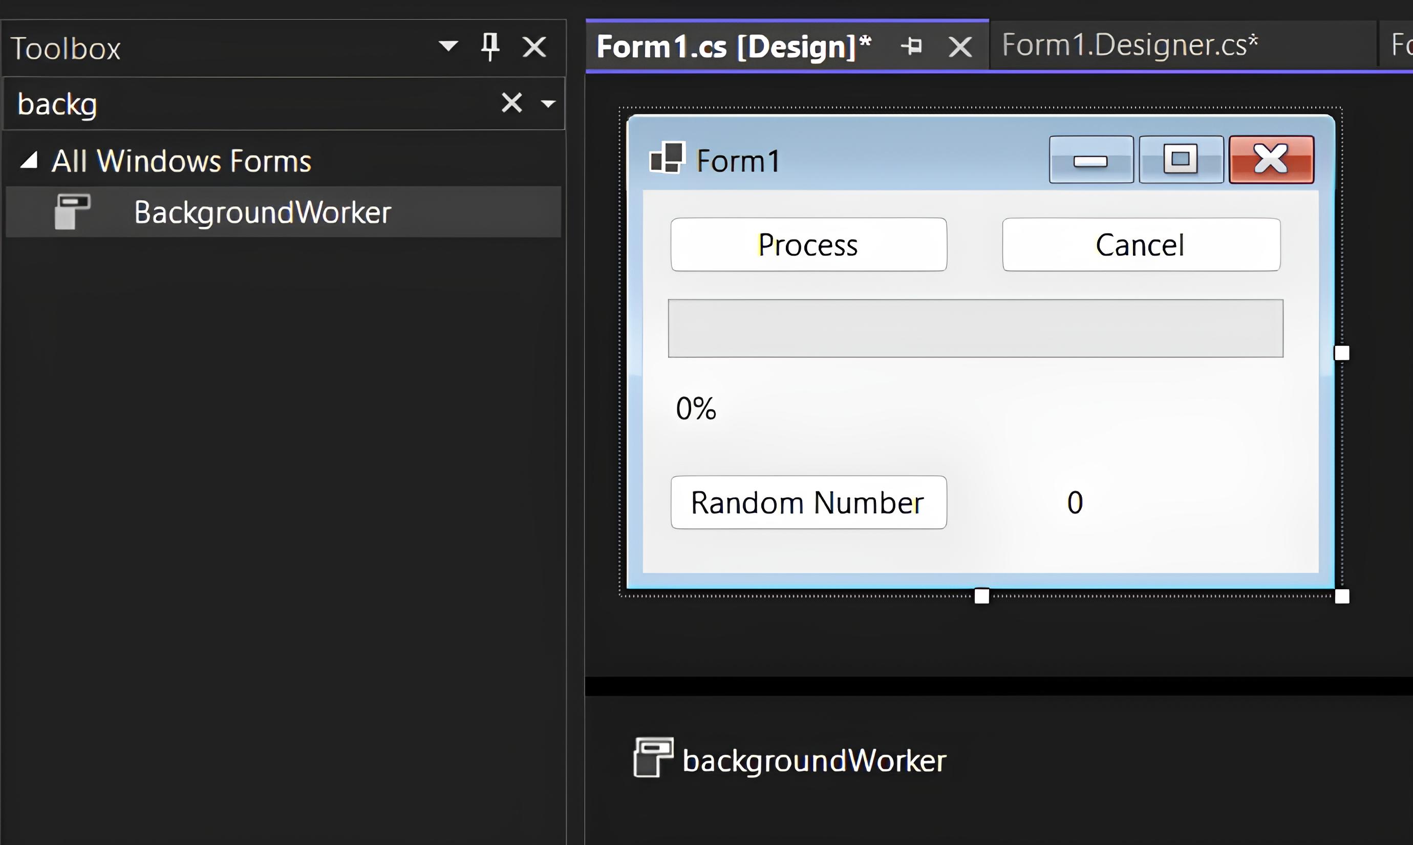Select the Form1 title bar text
Screen dimensions: 1413x845
coord(738,161)
